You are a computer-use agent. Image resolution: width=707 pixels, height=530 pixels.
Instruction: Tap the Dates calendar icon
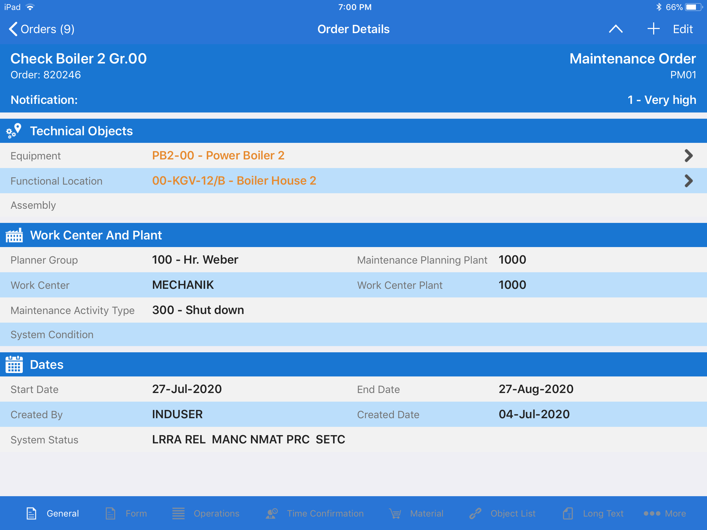click(14, 365)
